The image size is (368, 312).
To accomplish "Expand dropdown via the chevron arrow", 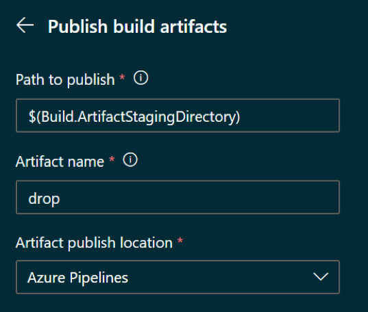I will coord(321,276).
